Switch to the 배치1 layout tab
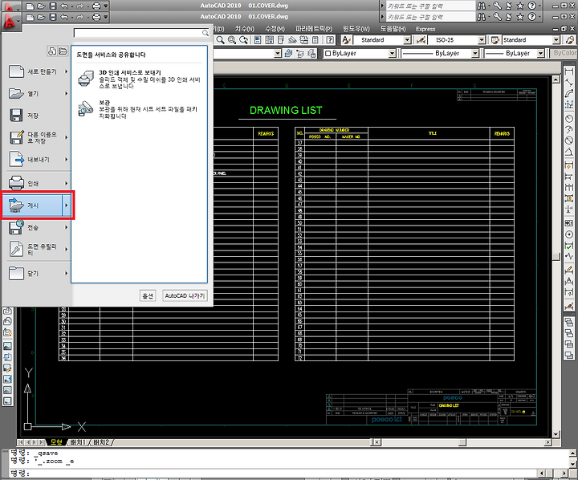The width and height of the screenshot is (578, 480). pos(78,442)
